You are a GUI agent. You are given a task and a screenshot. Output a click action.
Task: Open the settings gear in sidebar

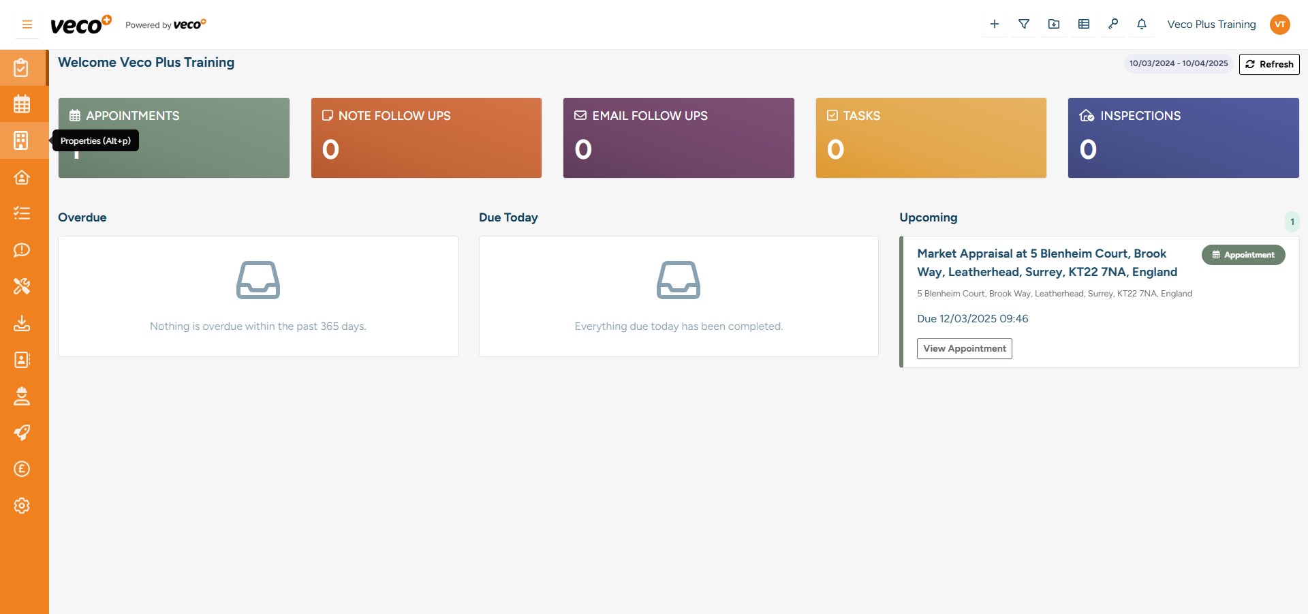[x=21, y=506]
